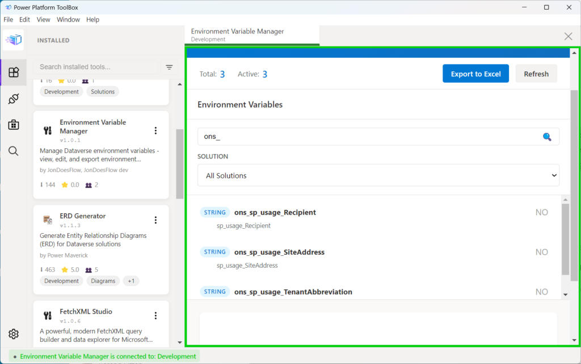Click the Export to Excel button

click(x=475, y=74)
